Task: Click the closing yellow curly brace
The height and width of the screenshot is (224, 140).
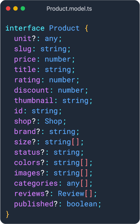Action: pos(7,214)
